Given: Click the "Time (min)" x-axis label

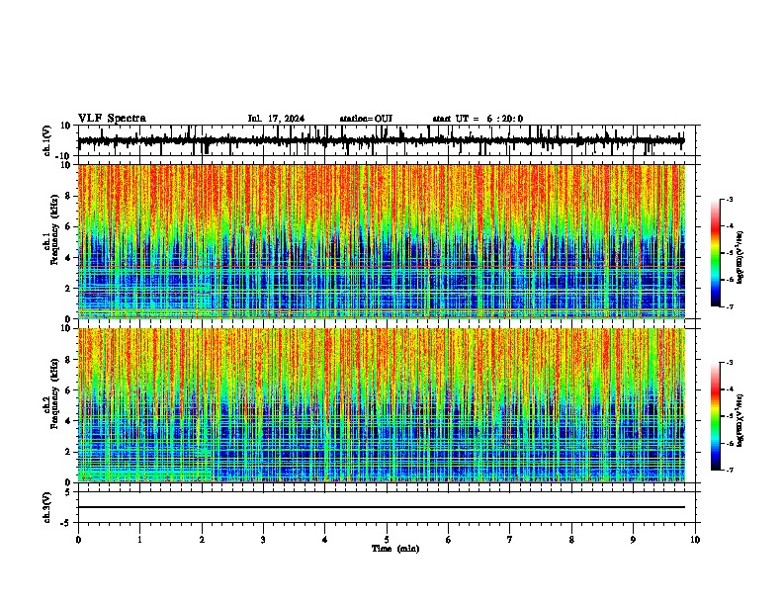Looking at the screenshot, I should 395,549.
